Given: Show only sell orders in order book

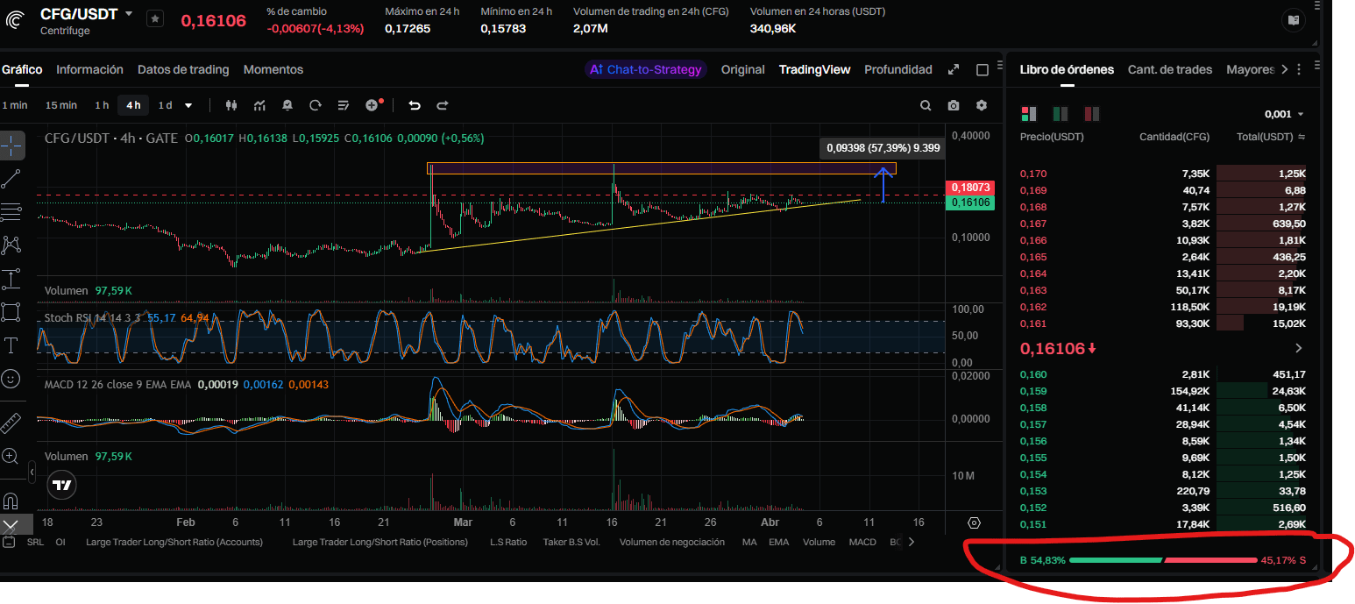Looking at the screenshot, I should 1091,114.
